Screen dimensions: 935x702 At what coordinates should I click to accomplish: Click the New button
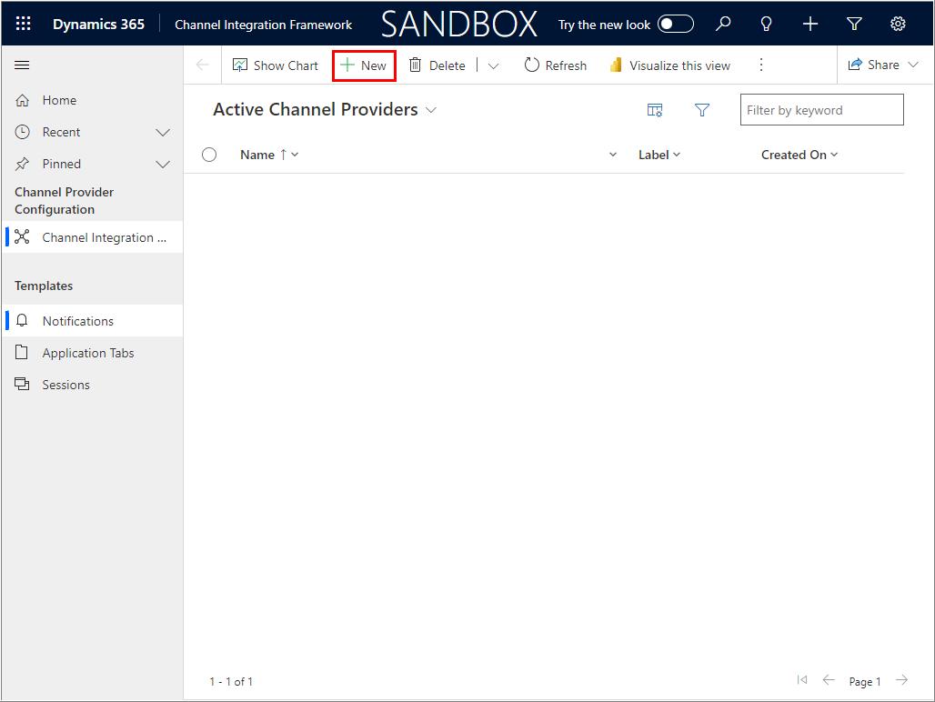363,65
